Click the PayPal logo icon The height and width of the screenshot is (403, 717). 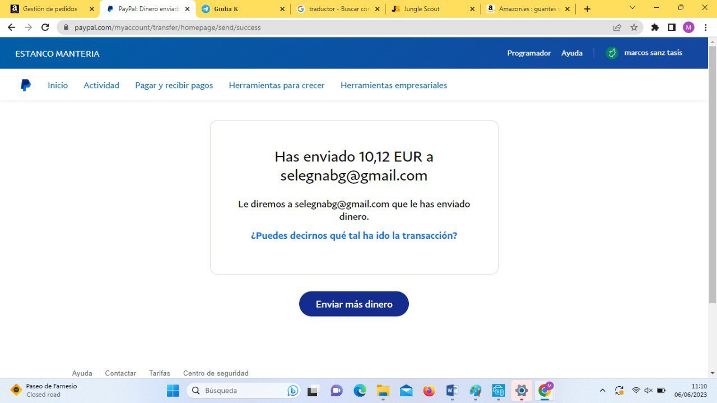point(25,85)
